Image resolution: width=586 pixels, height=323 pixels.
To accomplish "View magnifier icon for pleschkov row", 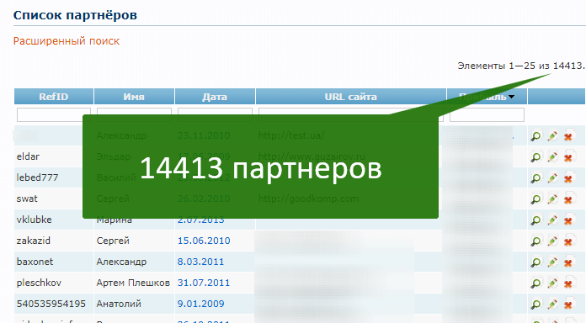I will (535, 283).
